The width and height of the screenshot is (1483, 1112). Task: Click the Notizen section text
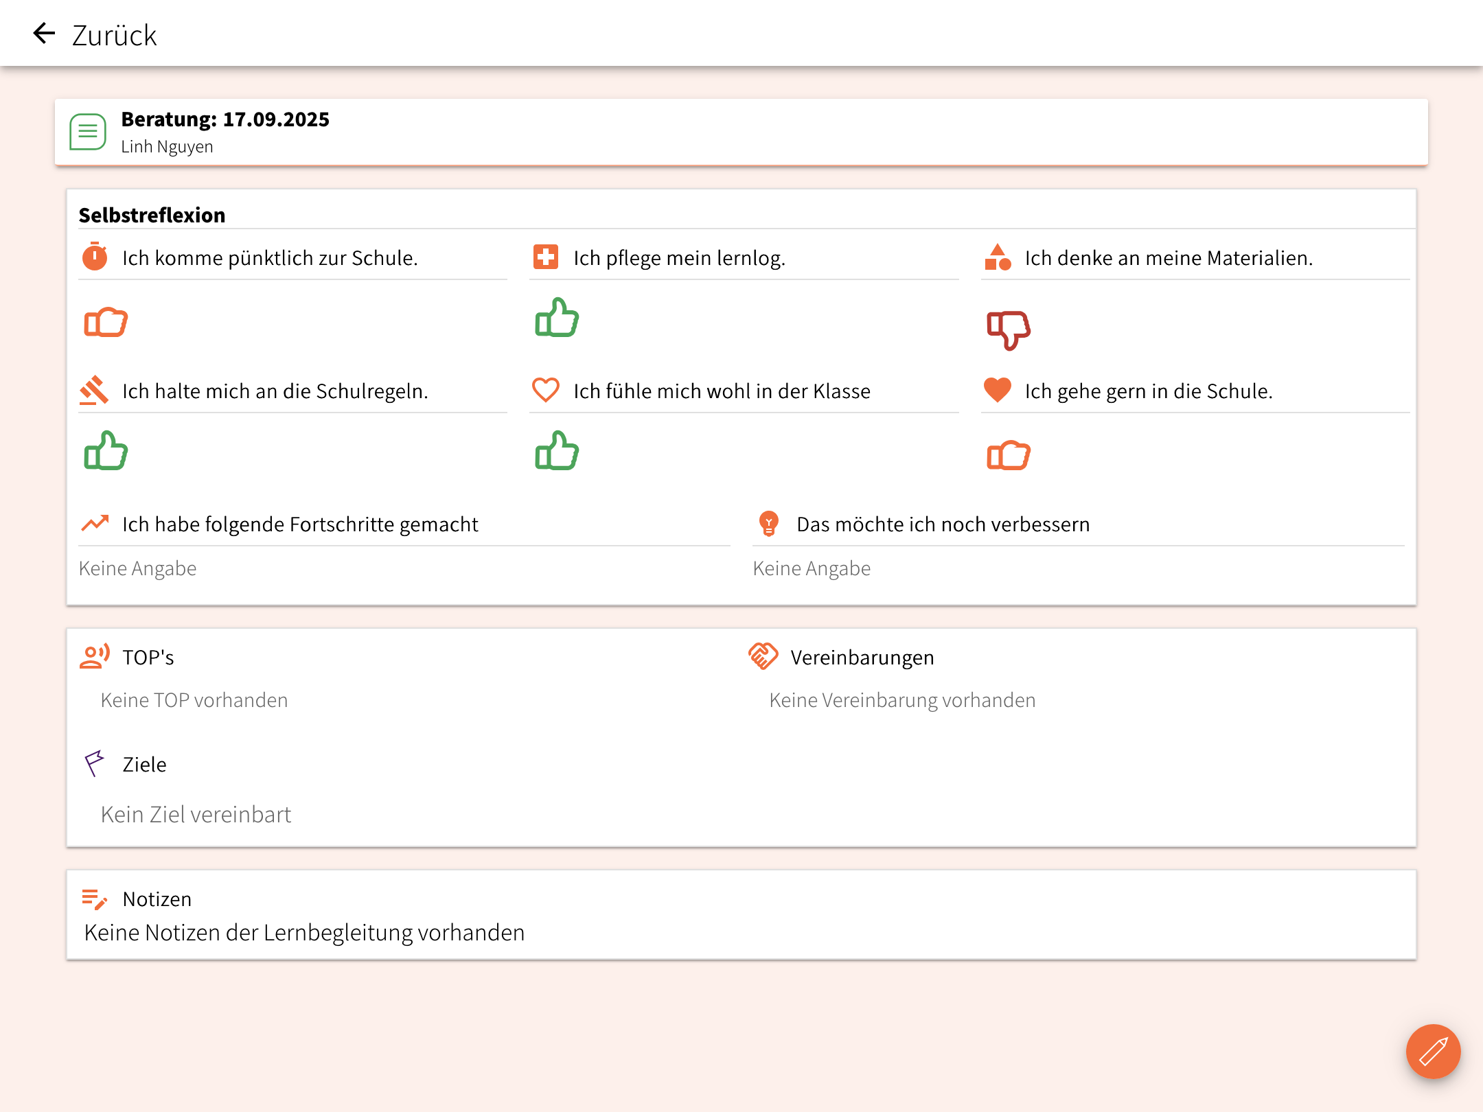(x=304, y=932)
